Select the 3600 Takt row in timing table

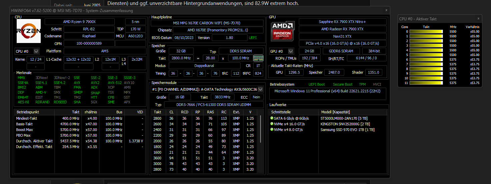point(205,158)
